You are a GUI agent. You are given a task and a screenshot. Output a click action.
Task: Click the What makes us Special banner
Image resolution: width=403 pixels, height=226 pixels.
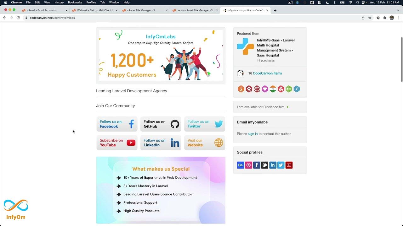(161, 190)
